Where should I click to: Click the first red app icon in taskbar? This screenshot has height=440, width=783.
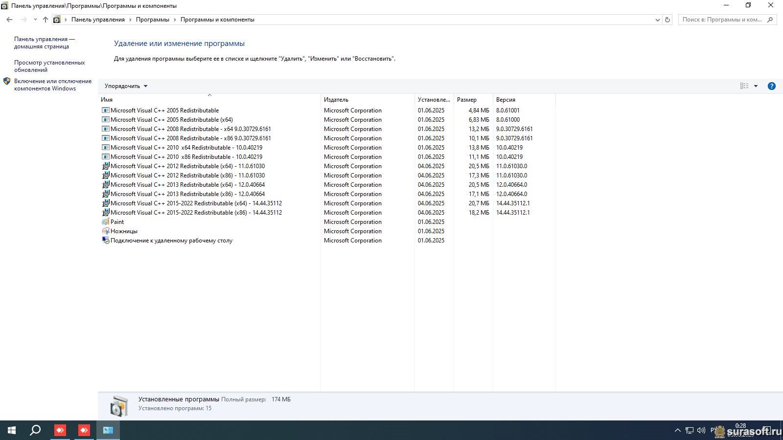60,430
